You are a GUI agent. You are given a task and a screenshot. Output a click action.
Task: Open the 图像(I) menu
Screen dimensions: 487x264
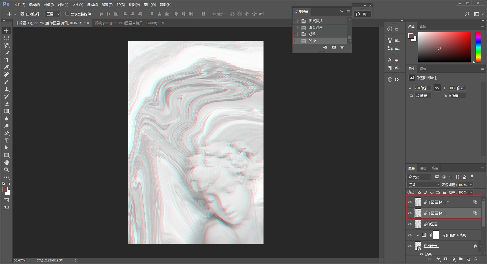48,5
